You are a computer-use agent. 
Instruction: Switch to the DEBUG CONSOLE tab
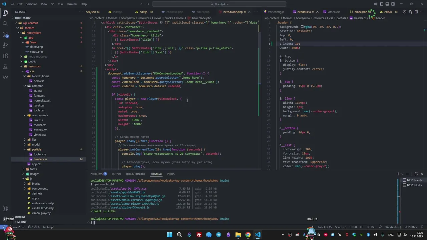136,174
